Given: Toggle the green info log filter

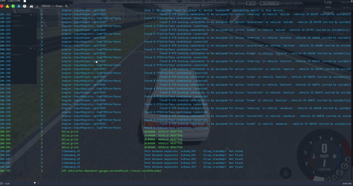Looking at the screenshot, I should [13, 6].
